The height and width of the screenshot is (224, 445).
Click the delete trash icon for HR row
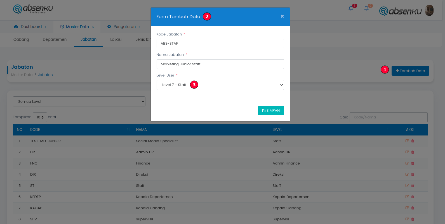pos(413,152)
